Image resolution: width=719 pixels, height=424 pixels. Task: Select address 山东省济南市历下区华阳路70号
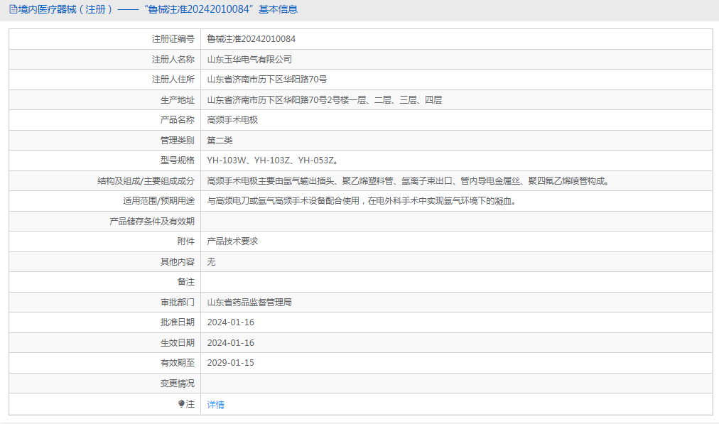pyautogui.click(x=267, y=80)
